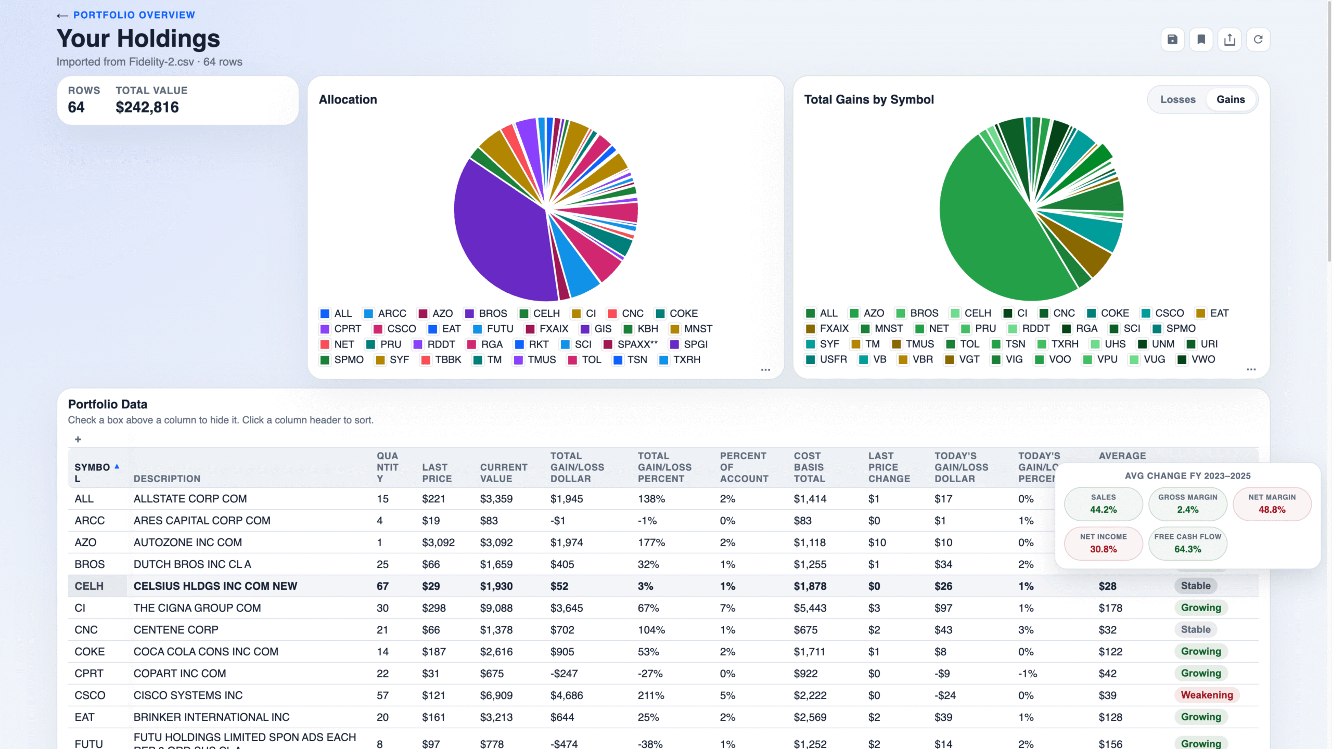Image resolution: width=1332 pixels, height=749 pixels.
Task: Select the Gains tab
Action: [x=1231, y=99]
